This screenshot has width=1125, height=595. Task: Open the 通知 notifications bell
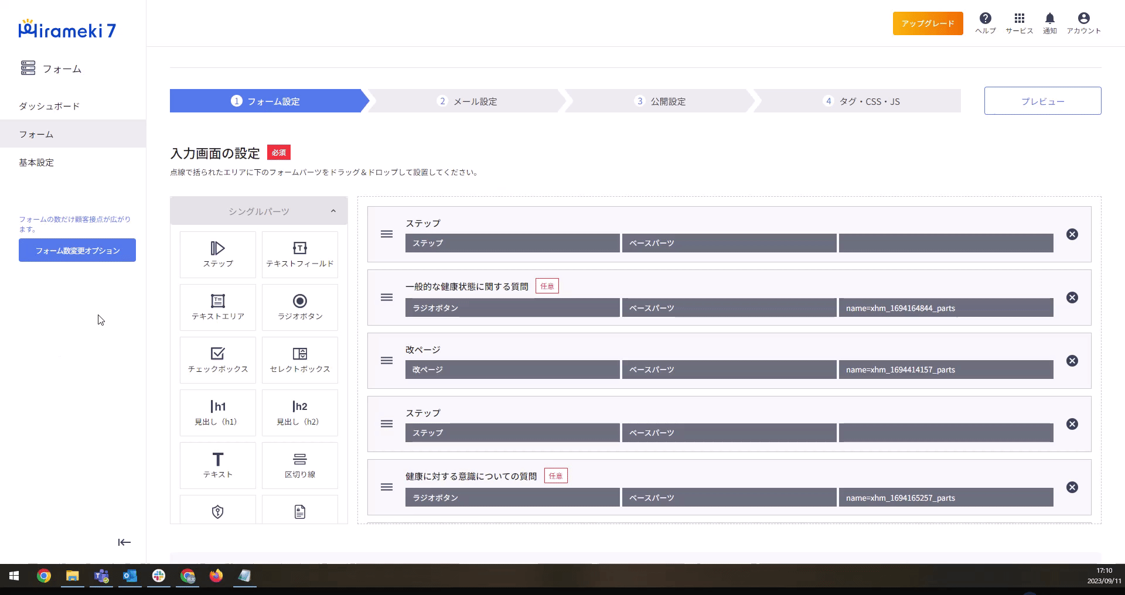[1050, 23]
